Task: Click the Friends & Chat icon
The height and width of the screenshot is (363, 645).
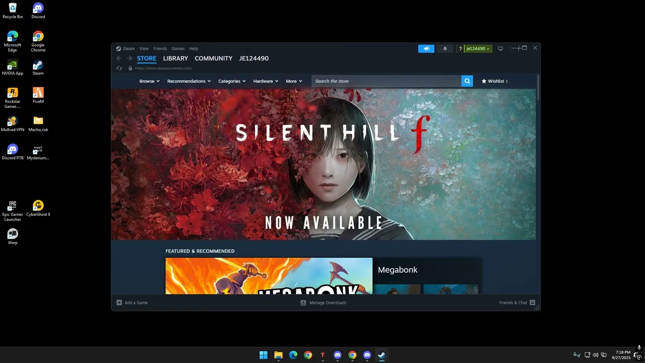Action: [x=532, y=302]
